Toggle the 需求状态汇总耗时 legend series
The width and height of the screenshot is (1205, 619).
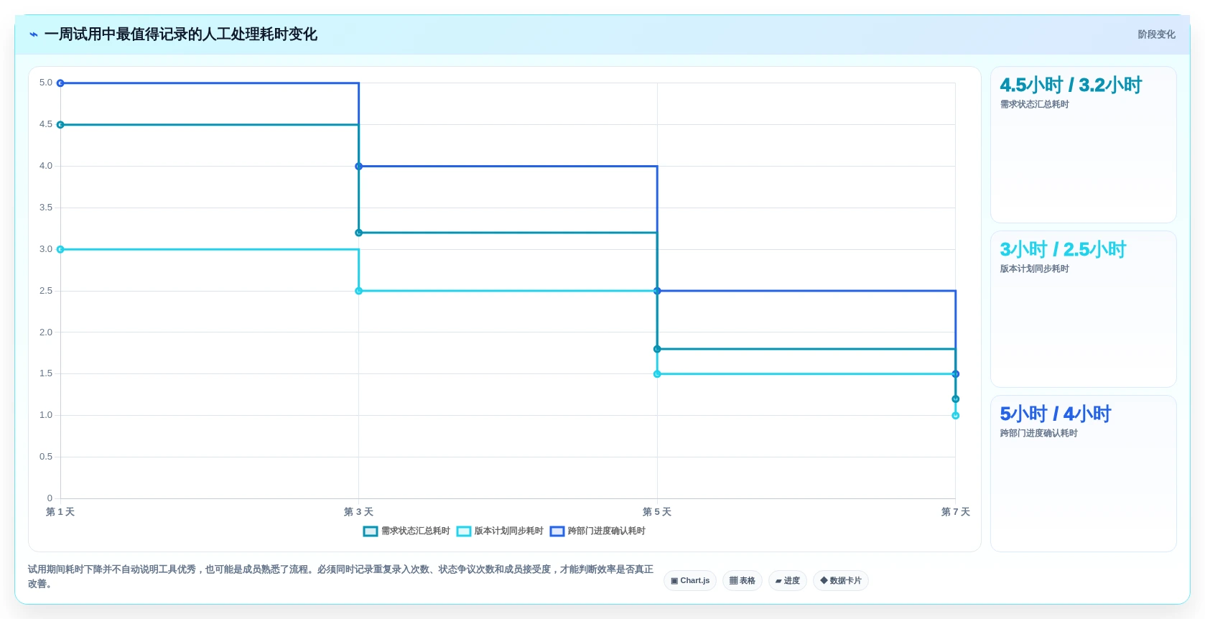point(406,531)
